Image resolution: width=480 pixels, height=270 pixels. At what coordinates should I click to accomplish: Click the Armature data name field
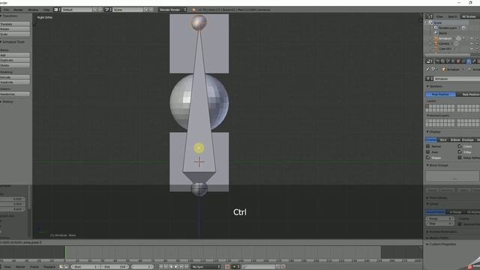[457, 79]
